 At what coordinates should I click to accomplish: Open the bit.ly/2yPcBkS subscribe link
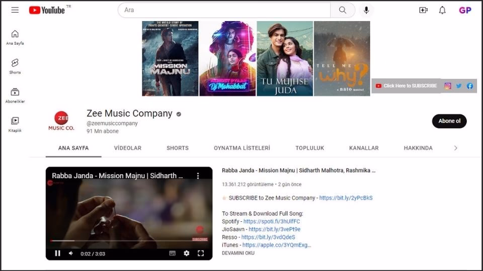pos(346,198)
